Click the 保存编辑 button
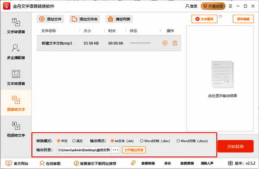This screenshot has height=169, width=259. pos(243,19)
